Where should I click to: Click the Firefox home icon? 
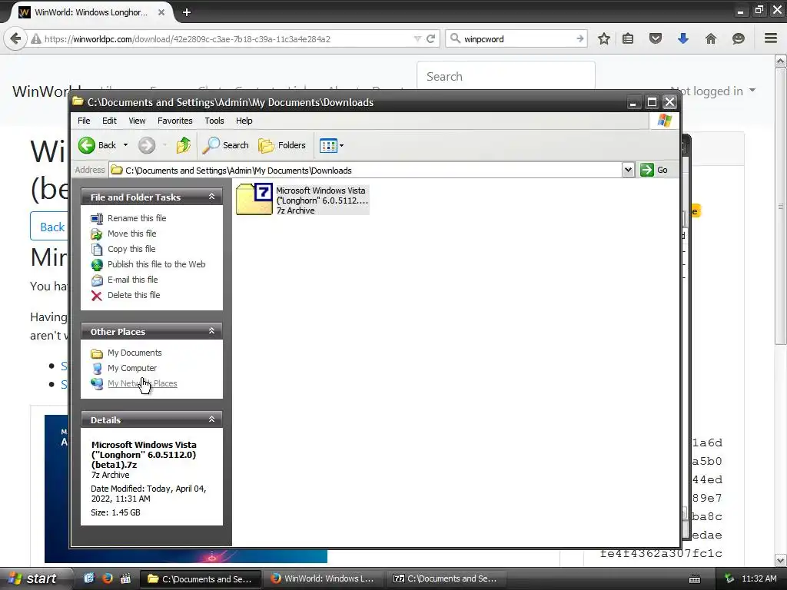click(711, 38)
